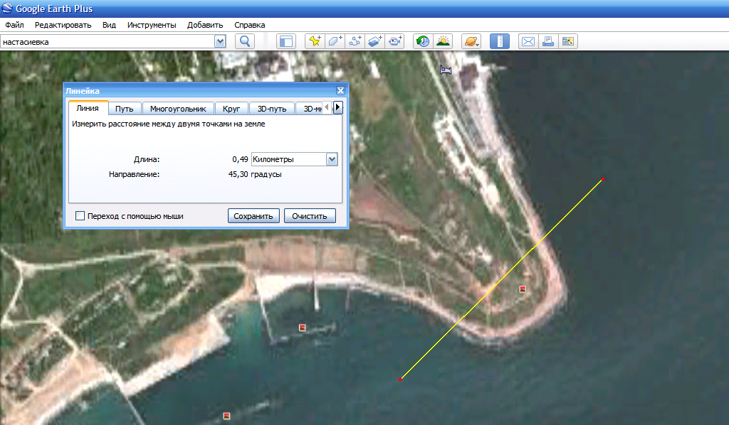View in Google Maps icon
The height and width of the screenshot is (425, 729).
point(568,41)
